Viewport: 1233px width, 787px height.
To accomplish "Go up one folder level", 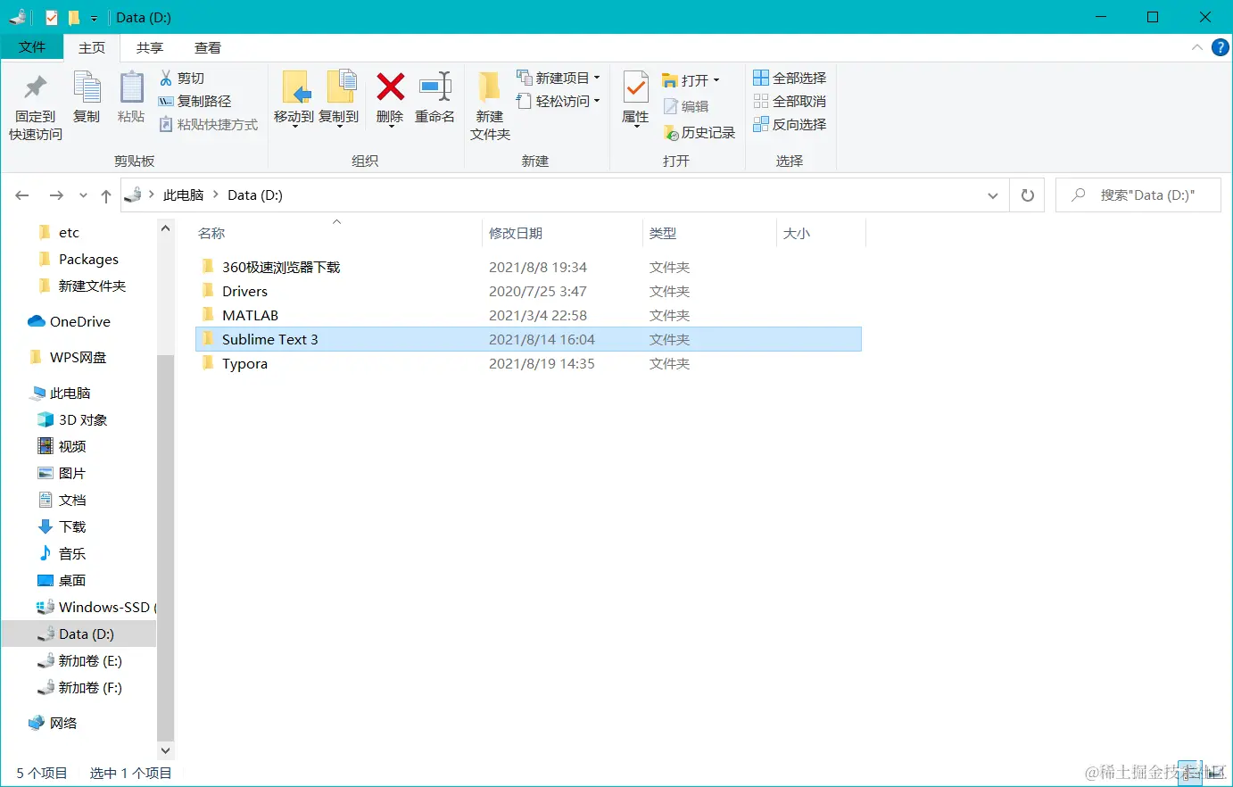I will [x=106, y=195].
